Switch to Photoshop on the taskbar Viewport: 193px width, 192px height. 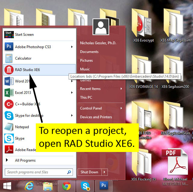[x=104, y=185]
